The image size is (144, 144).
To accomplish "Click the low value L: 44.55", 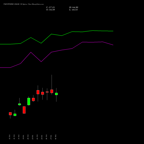I will [x=73, y=10].
